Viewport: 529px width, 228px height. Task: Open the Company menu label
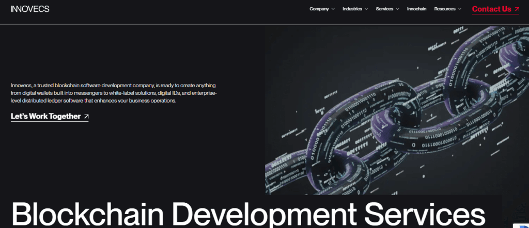[x=319, y=9]
